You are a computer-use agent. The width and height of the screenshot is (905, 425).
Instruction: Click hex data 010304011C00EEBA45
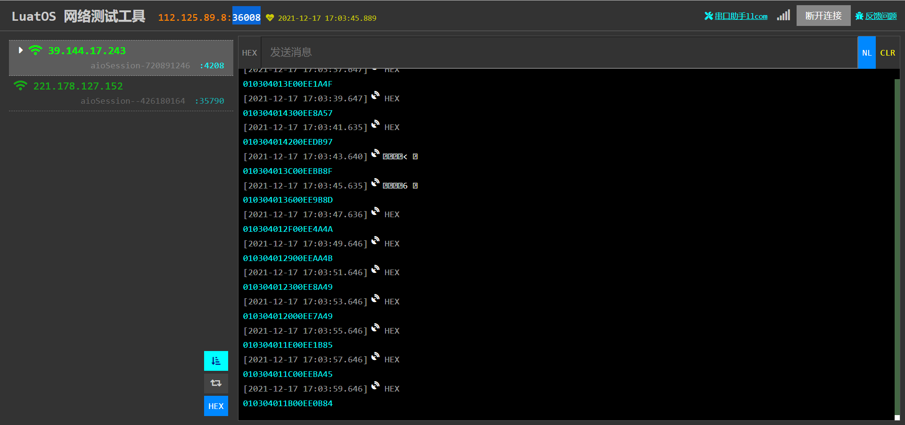pos(288,374)
